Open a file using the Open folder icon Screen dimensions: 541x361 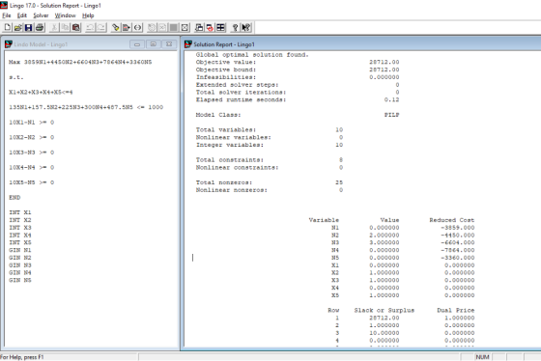(x=18, y=28)
